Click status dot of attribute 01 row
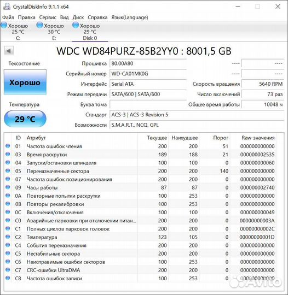 [x=8, y=146]
